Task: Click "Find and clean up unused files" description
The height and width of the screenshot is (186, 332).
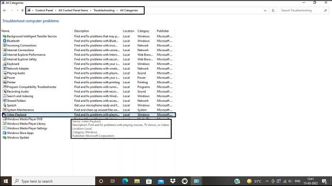Action: click(97, 110)
